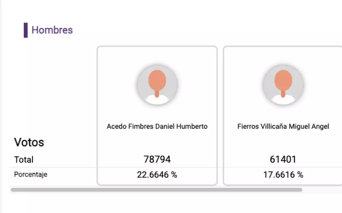Click empty space above Miguel Angel's avatar
Screen dimensions: 342x213
[x=283, y=55]
